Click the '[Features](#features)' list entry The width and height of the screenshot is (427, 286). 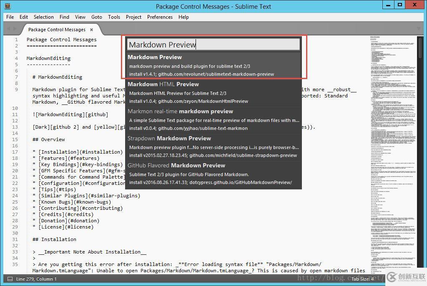tap(69, 158)
